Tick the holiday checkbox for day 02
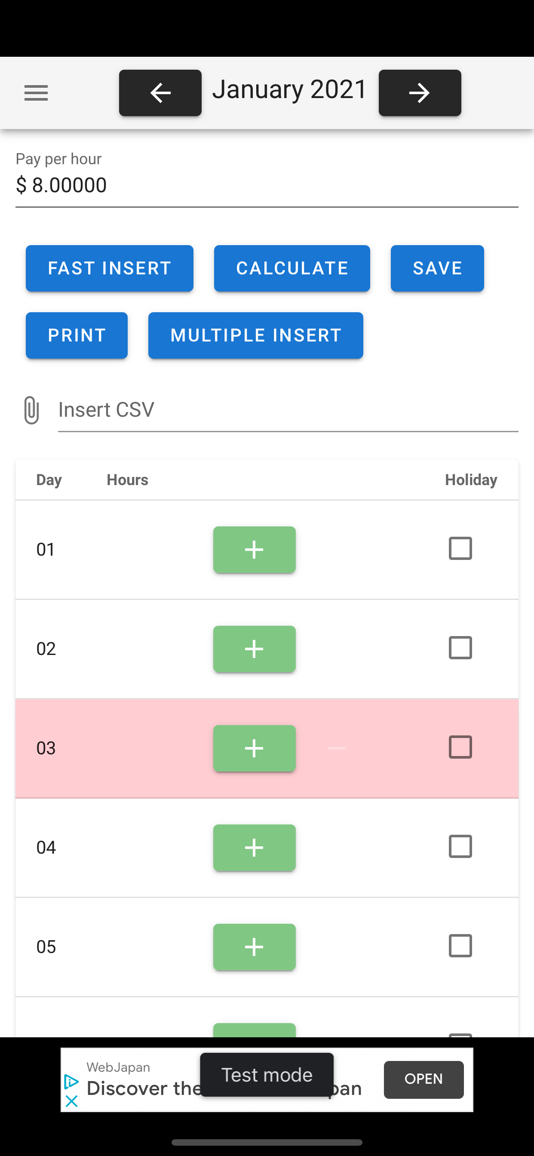This screenshot has width=534, height=1156. point(460,648)
